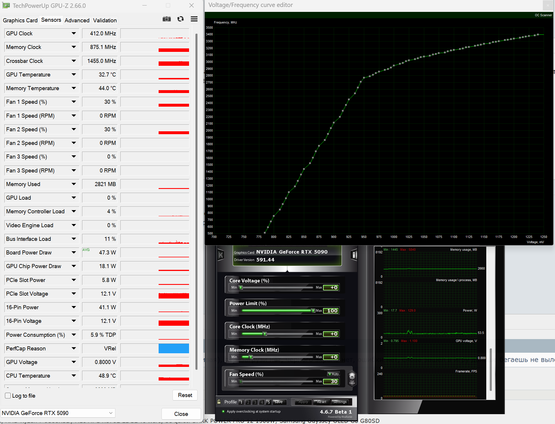Click the GPU-Z refresh icon
The height and width of the screenshot is (424, 555).
[181, 19]
